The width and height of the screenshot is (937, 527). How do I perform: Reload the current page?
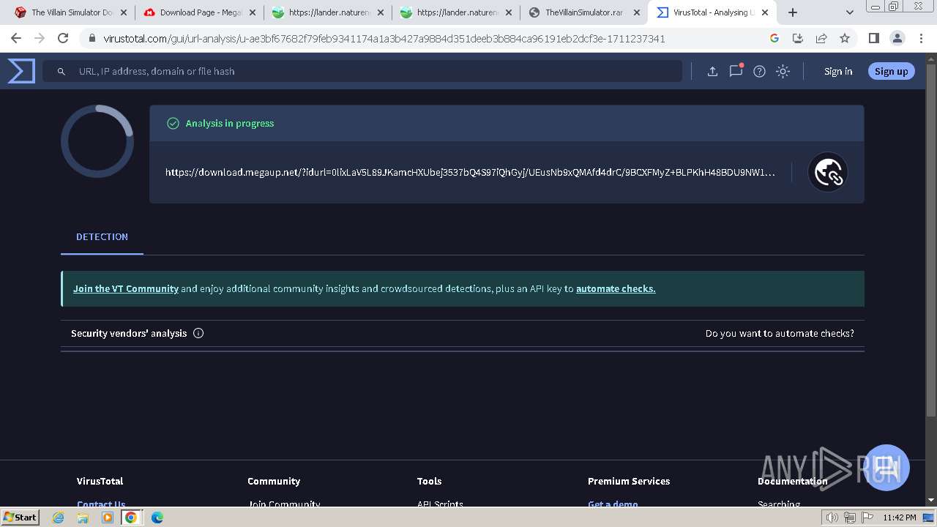coord(63,38)
